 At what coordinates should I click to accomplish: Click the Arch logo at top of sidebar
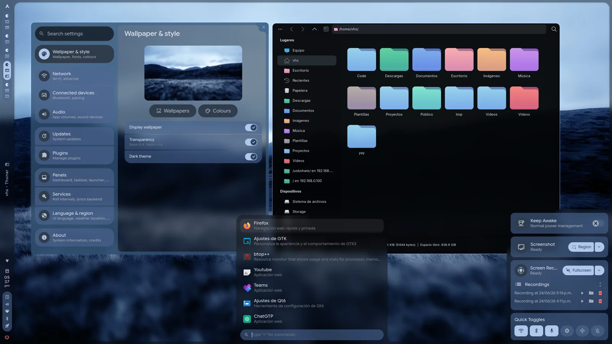[x=7, y=6]
